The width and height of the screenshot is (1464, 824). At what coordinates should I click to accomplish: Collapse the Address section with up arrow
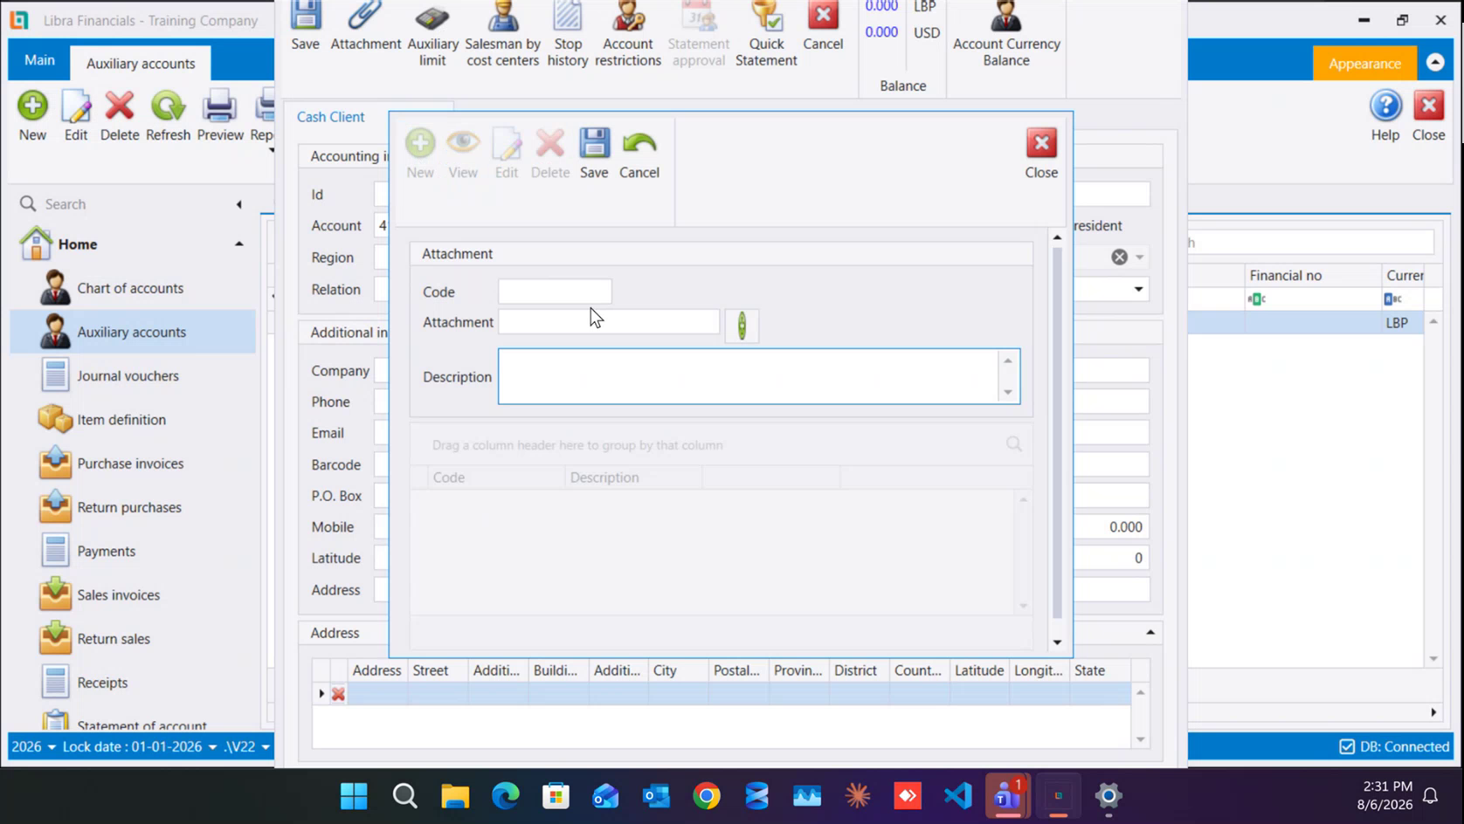coord(1150,632)
